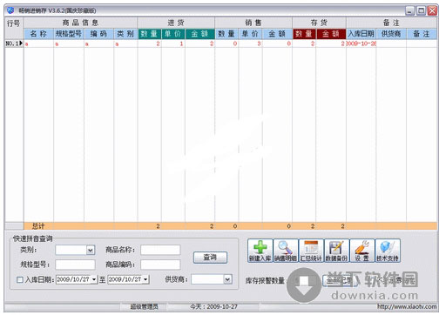Image resolution: width=439 pixels, height=315 pixels.
Task: Click the 超级管理员 status bar entry
Action: click(x=144, y=306)
